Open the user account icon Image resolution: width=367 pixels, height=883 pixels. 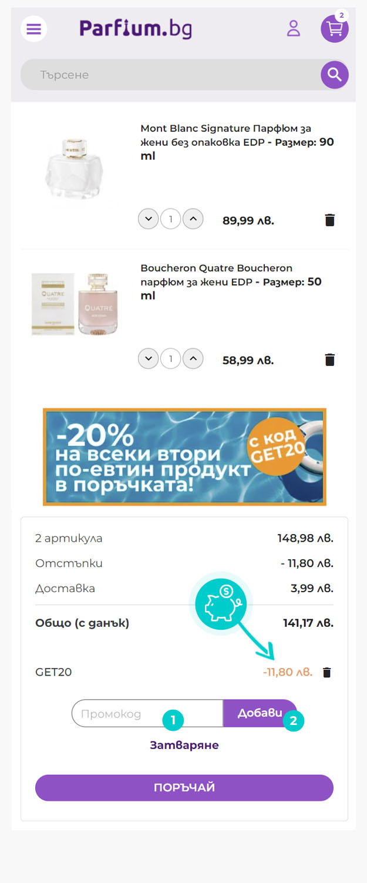click(293, 28)
